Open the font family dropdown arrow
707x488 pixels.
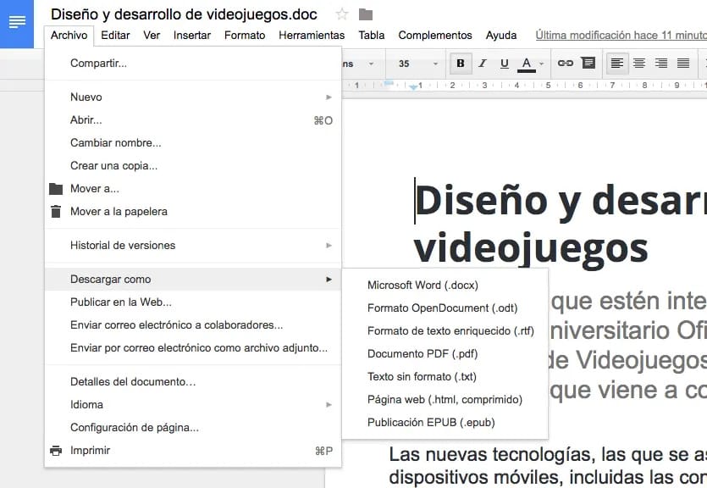(x=371, y=64)
